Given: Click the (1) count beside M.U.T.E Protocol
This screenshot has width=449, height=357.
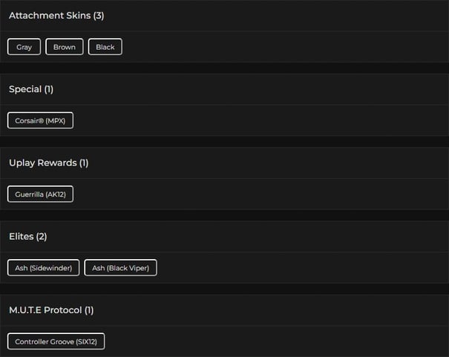Looking at the screenshot, I should pyautogui.click(x=89, y=309).
